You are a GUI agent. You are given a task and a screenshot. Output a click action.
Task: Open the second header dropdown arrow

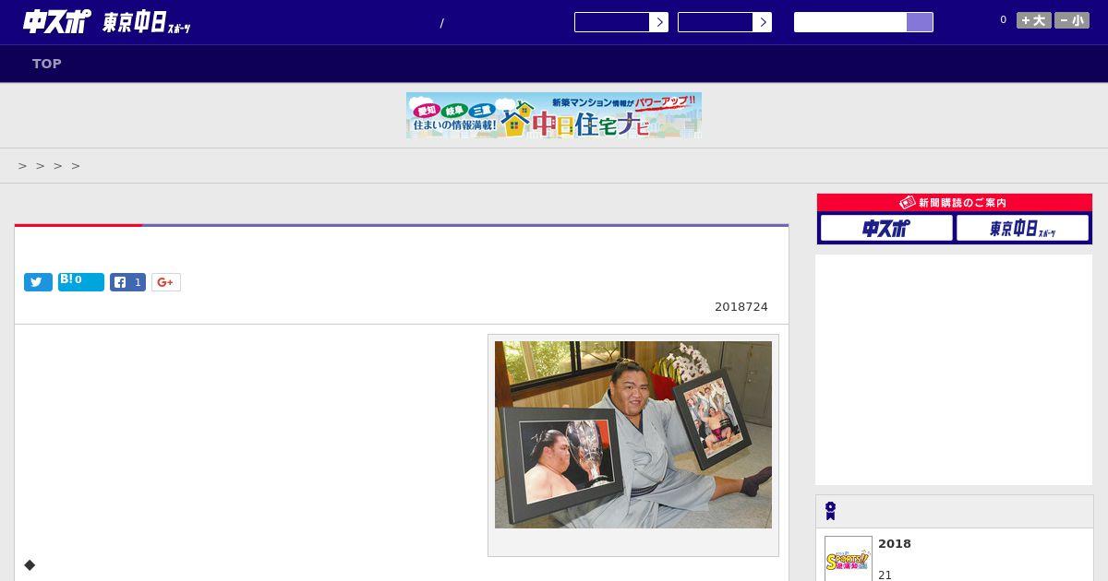click(x=762, y=22)
